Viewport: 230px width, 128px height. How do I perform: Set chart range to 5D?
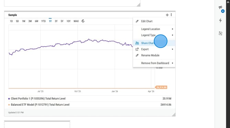17,21
